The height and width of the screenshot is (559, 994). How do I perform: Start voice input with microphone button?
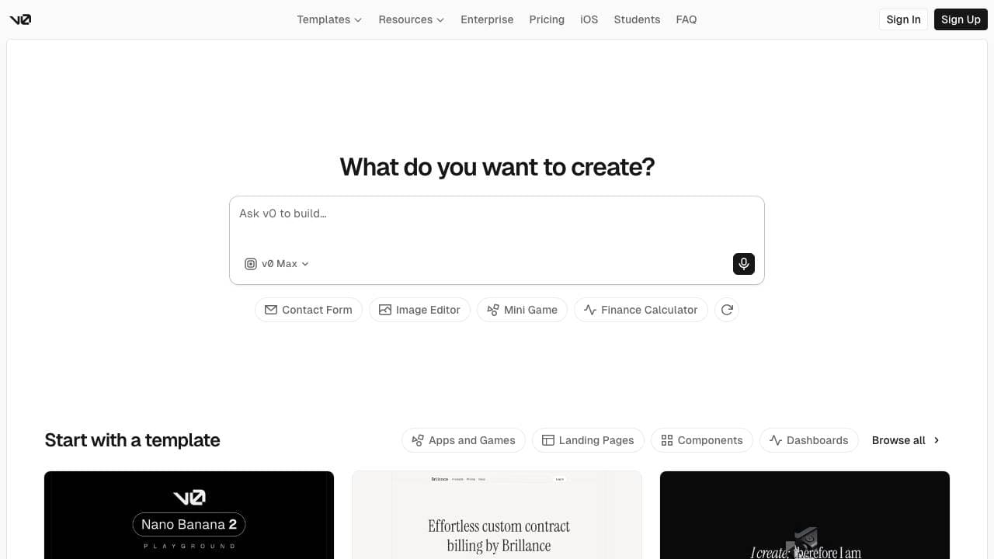point(743,264)
